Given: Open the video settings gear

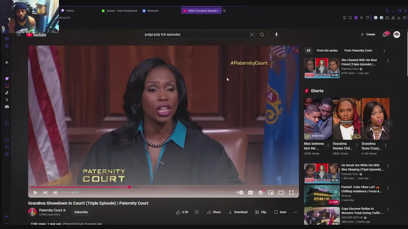Looking at the screenshot, I should tap(261, 192).
